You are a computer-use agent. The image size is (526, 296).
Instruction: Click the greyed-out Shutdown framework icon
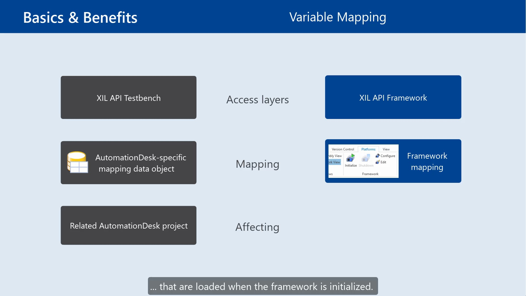pyautogui.click(x=366, y=158)
